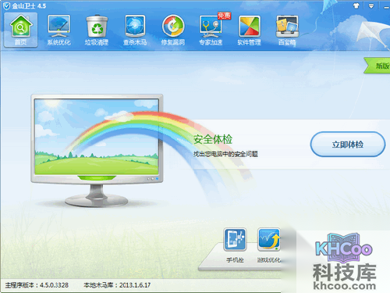Viewport: 390px width, 293px height.
Task: Open the 手机控 phone tool
Action: click(235, 245)
